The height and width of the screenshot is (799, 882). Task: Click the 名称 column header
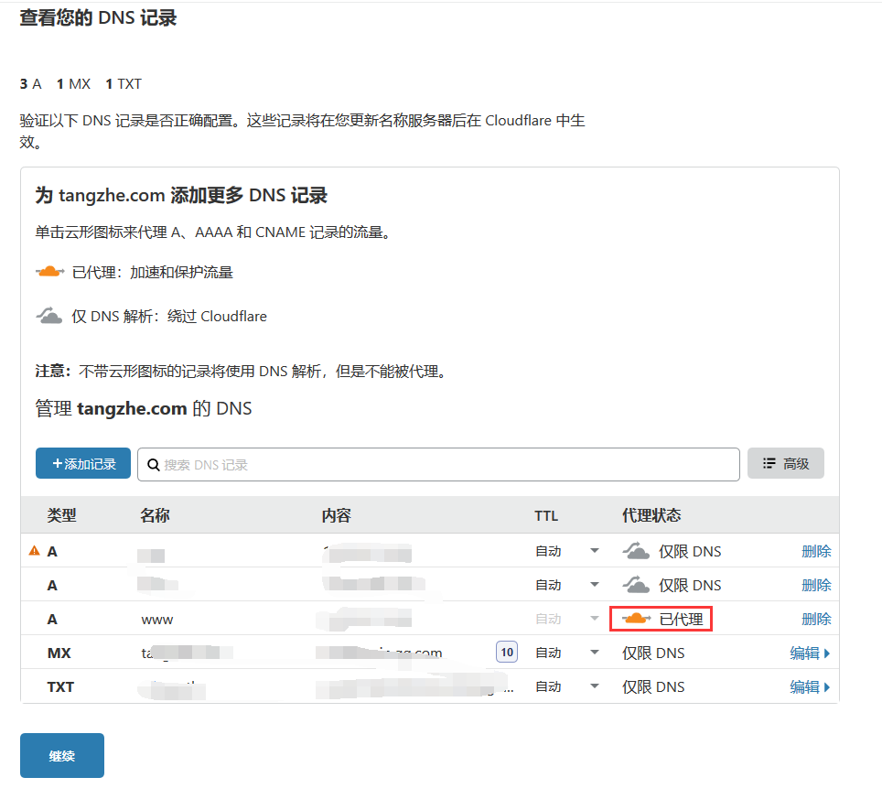[x=155, y=515]
